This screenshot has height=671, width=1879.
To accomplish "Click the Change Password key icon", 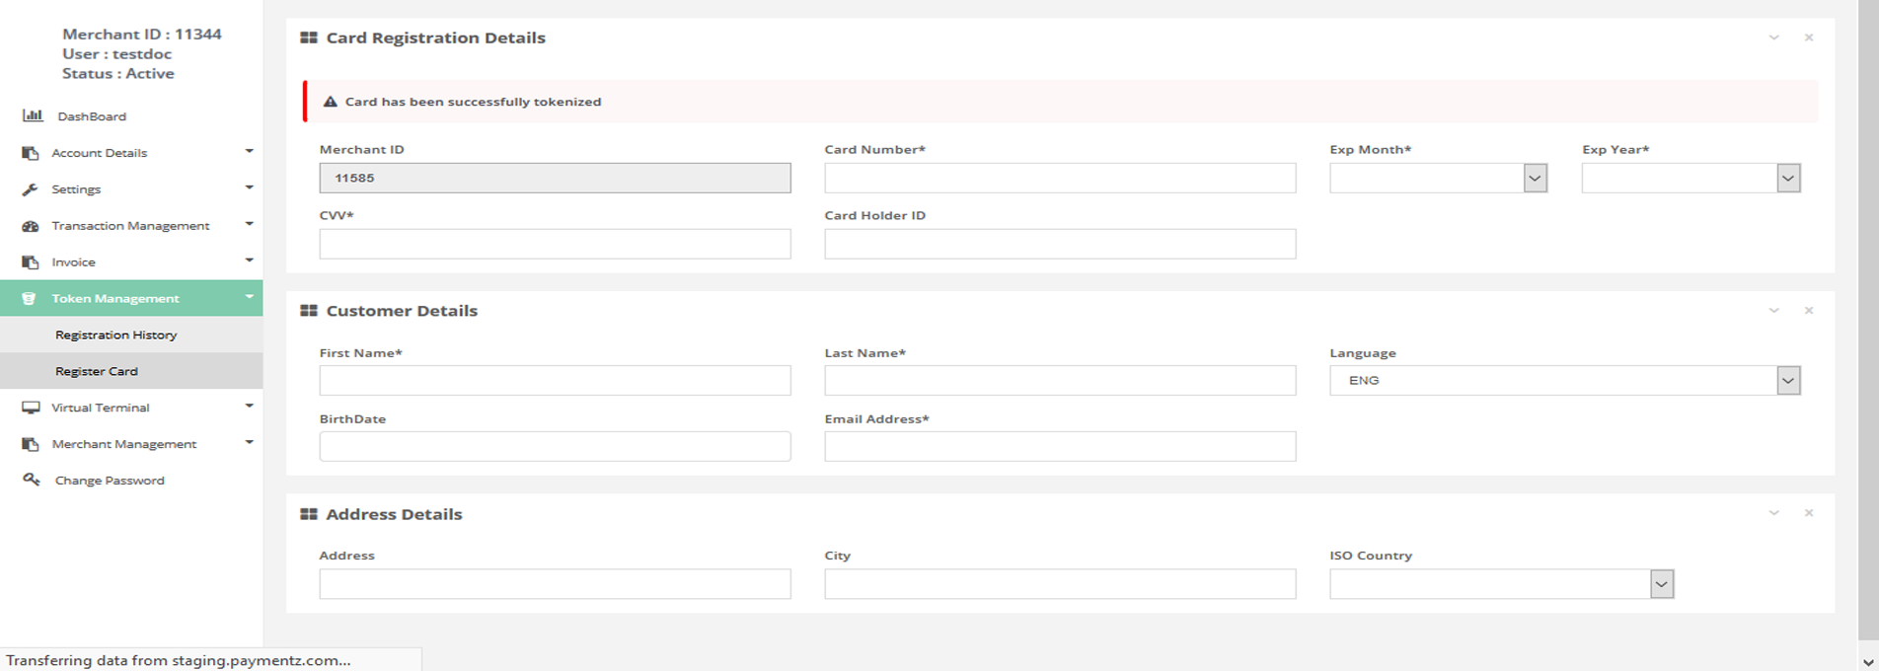I will (x=32, y=480).
